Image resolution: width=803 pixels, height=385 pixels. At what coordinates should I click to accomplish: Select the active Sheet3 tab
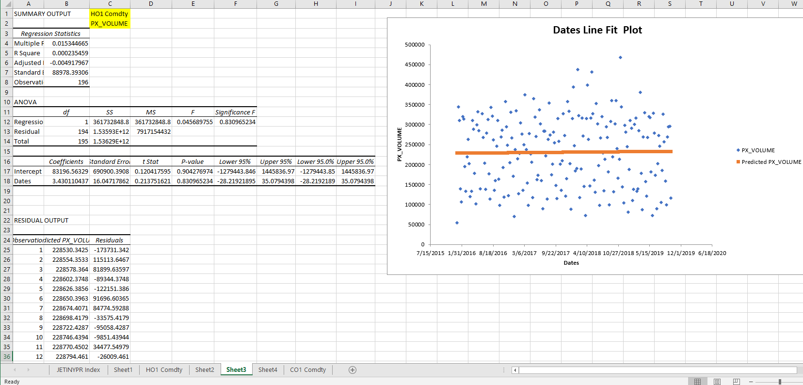point(236,370)
